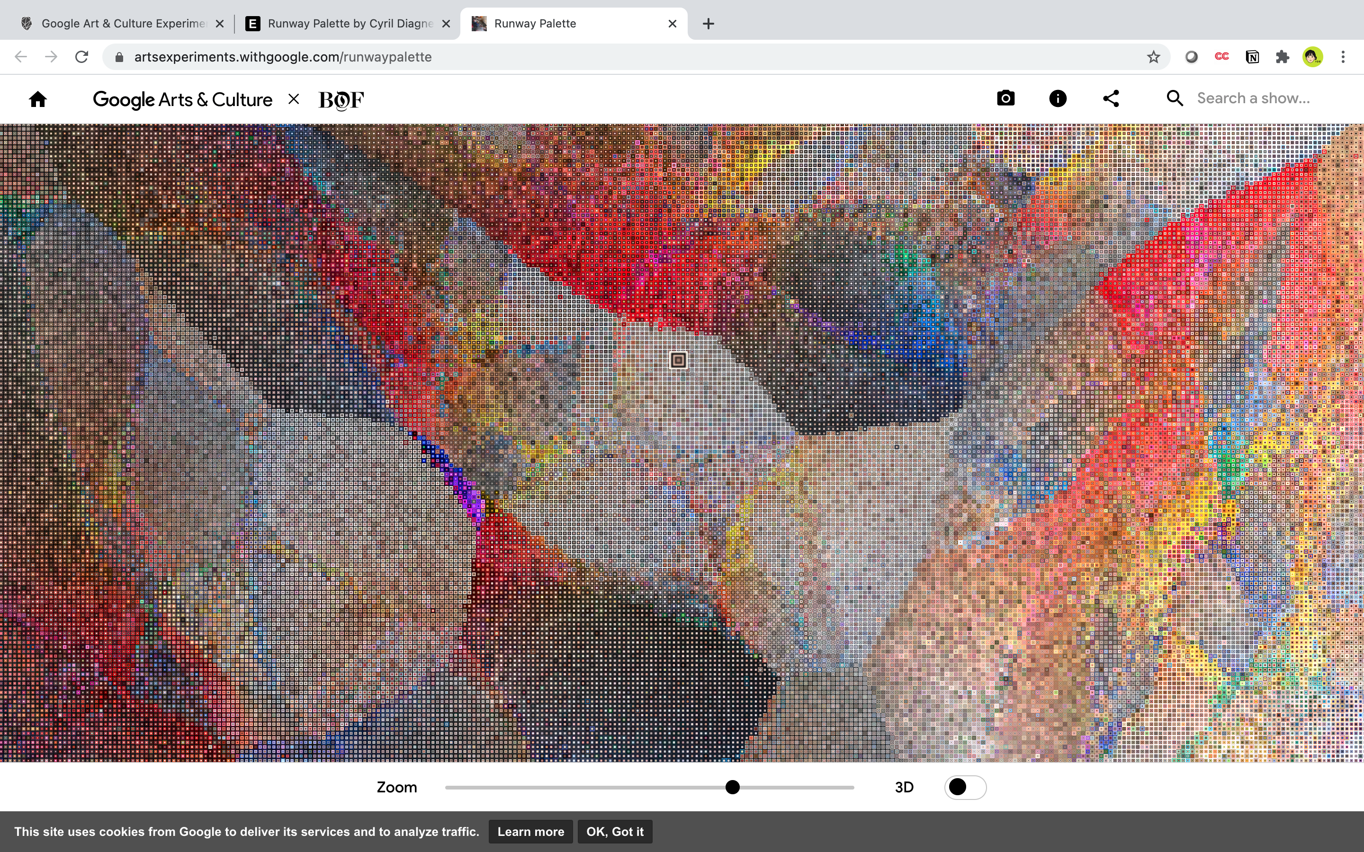Click the home icon in header

[38, 99]
